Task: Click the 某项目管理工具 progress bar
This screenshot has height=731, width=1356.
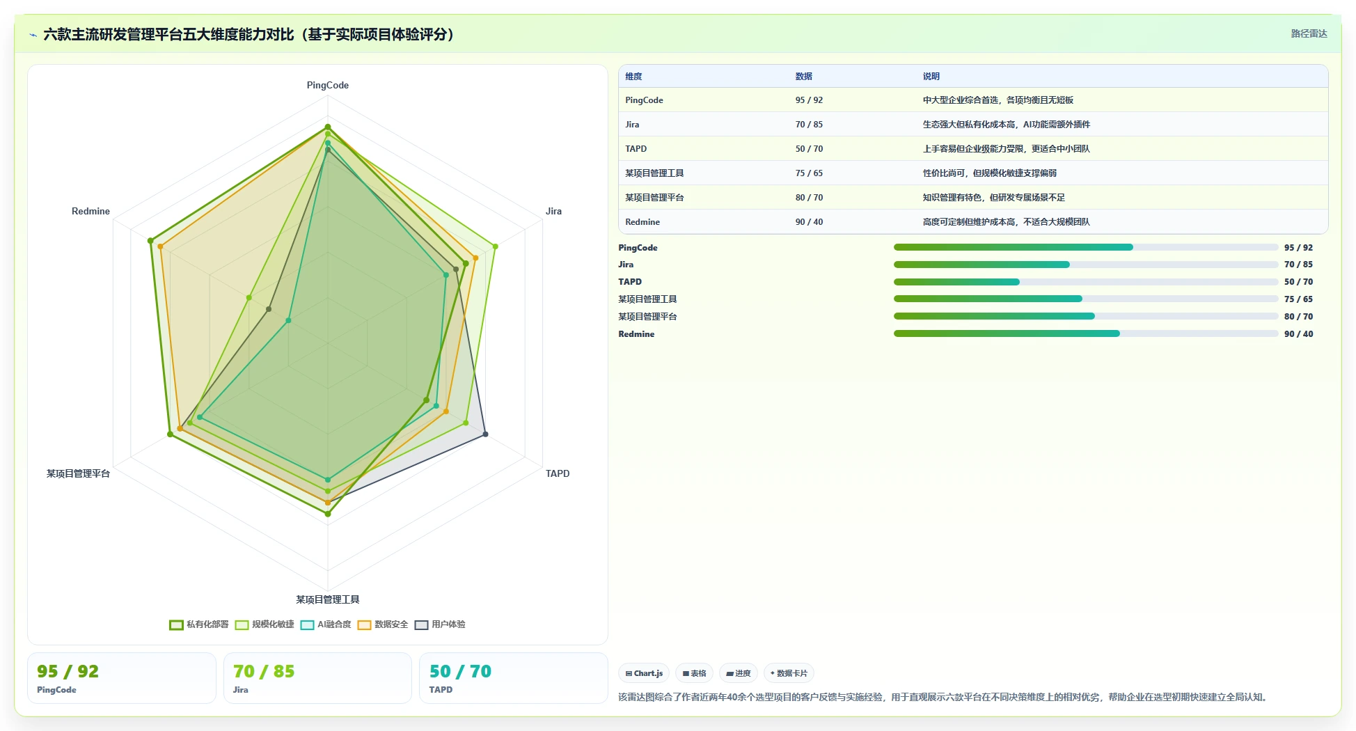Action: pyautogui.click(x=1086, y=299)
